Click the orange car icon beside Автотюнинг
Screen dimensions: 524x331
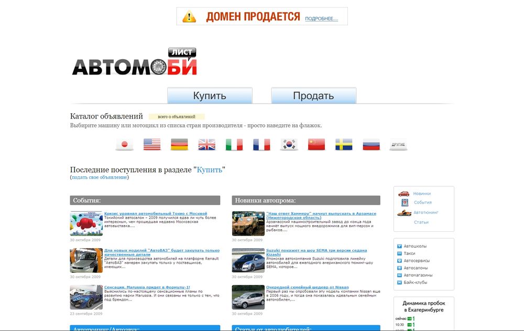click(x=404, y=213)
